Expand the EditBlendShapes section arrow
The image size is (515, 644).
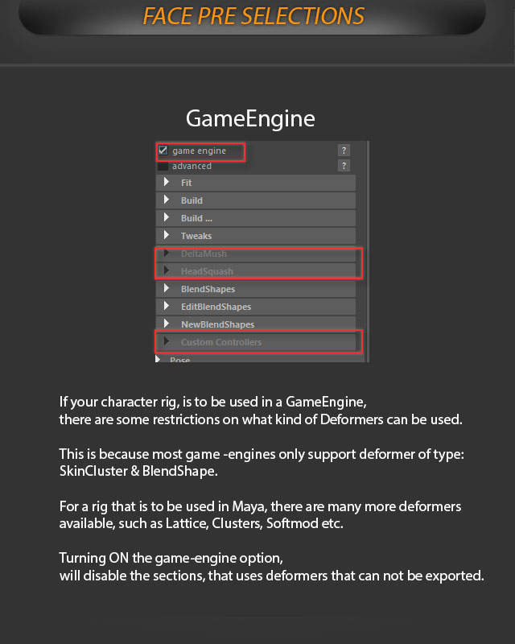(x=167, y=306)
